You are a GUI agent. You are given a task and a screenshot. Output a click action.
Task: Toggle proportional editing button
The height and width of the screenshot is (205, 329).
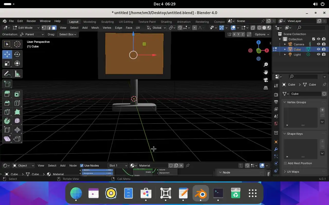(x=195, y=28)
